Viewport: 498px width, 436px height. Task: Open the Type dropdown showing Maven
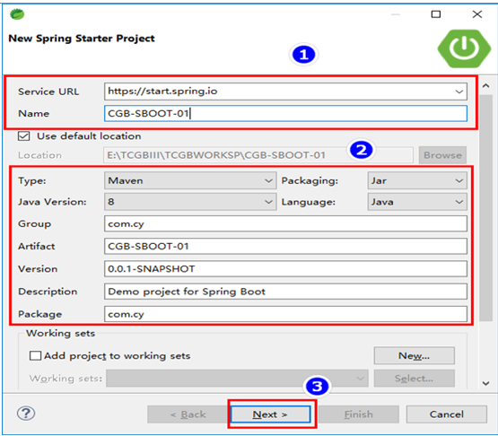click(190, 180)
